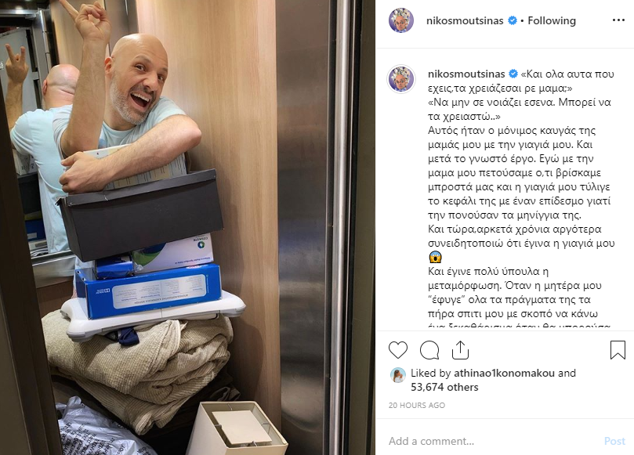
Task: Click the verified badge beside caption username
Action: click(x=513, y=74)
